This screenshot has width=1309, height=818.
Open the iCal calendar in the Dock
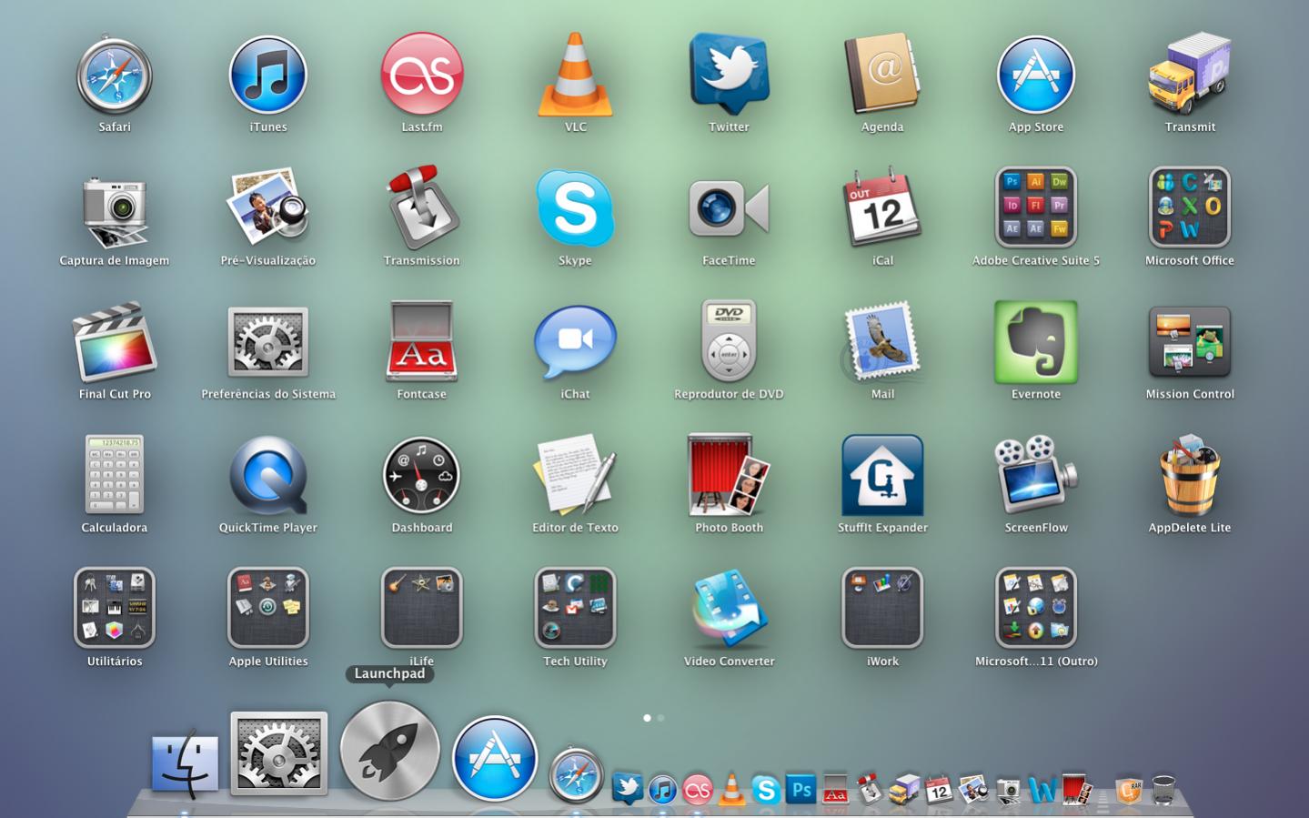click(x=939, y=789)
